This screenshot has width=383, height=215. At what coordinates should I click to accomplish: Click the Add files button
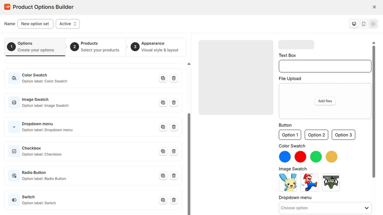325,101
